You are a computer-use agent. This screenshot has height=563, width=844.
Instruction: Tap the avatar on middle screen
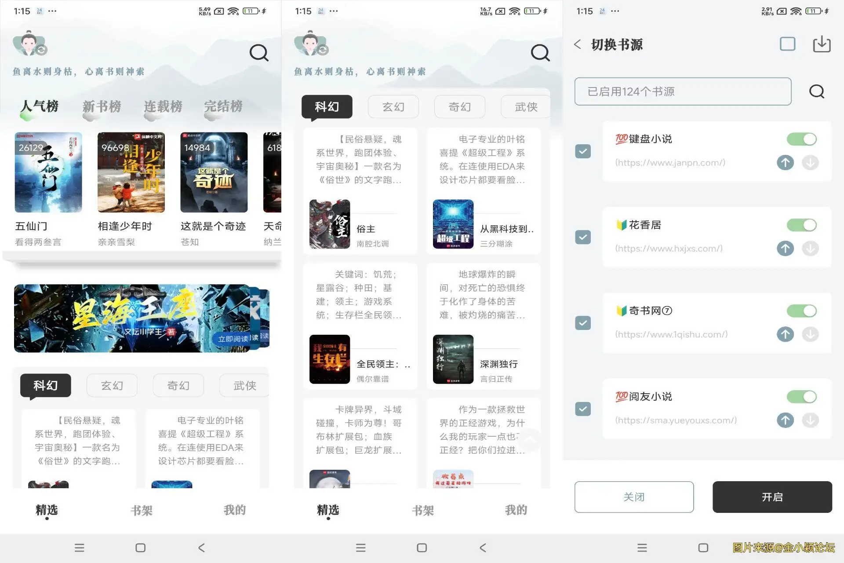click(311, 43)
